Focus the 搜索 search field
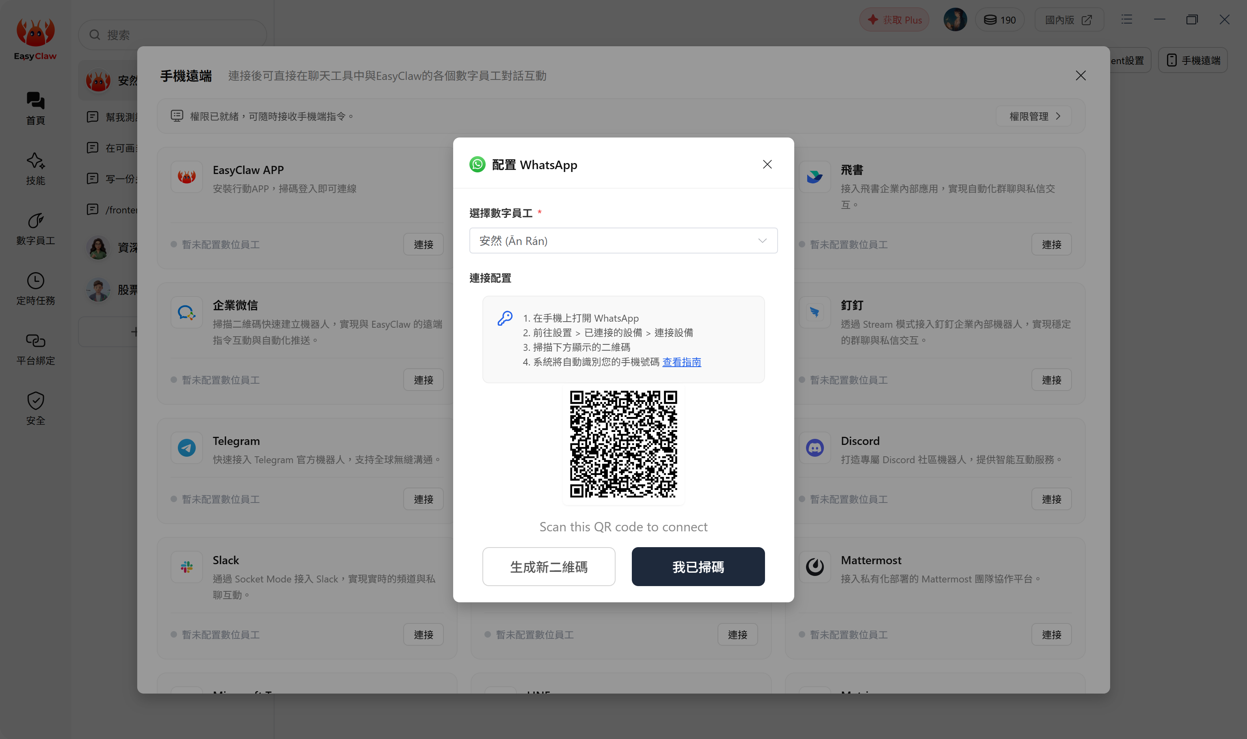Viewport: 1247px width, 739px height. pos(173,35)
